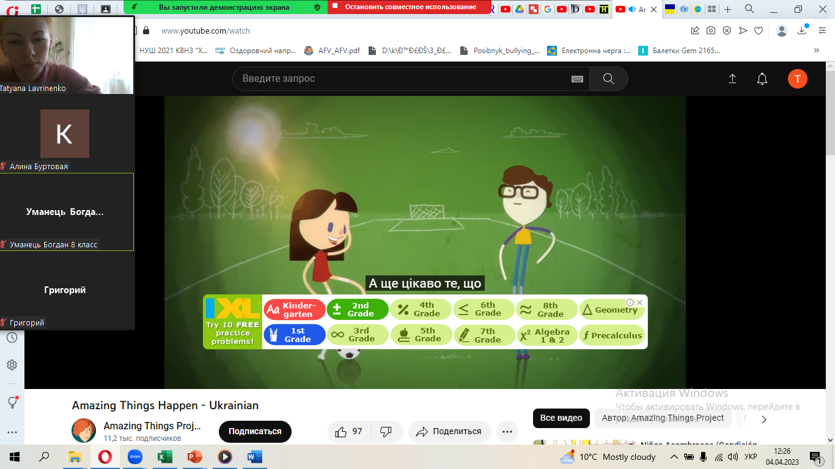Click IXL ad Precalculus button
835x469 pixels.
(611, 335)
